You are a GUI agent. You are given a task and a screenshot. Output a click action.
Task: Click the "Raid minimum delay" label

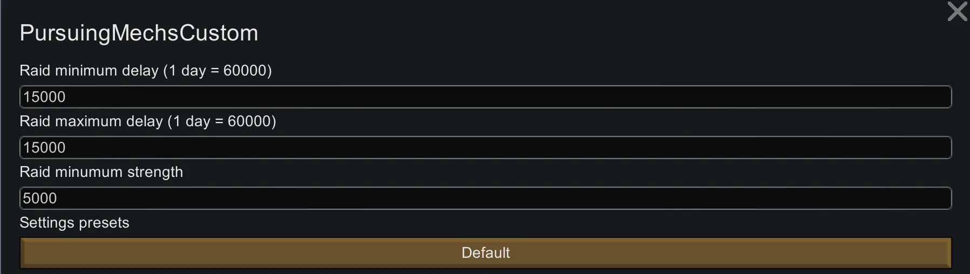tap(89, 71)
